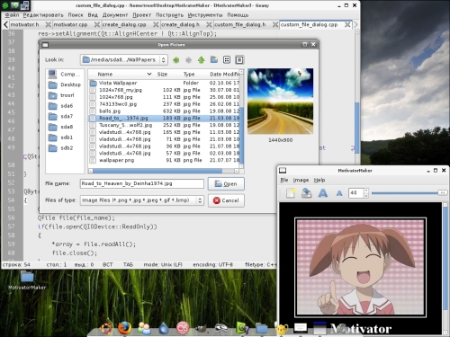Open the yellow teapot Geany icon in dock
The width and height of the screenshot is (450, 337).
tap(282, 329)
